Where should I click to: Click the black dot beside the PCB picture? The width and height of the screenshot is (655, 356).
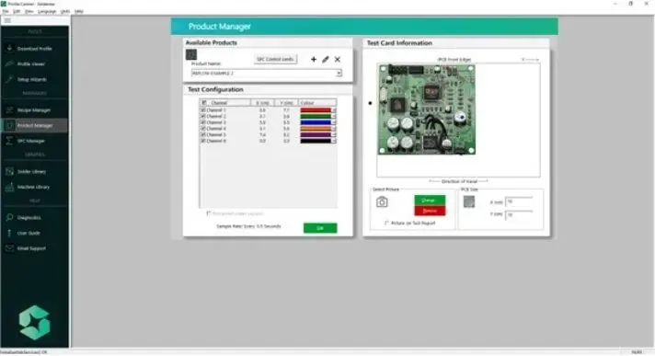[370, 103]
